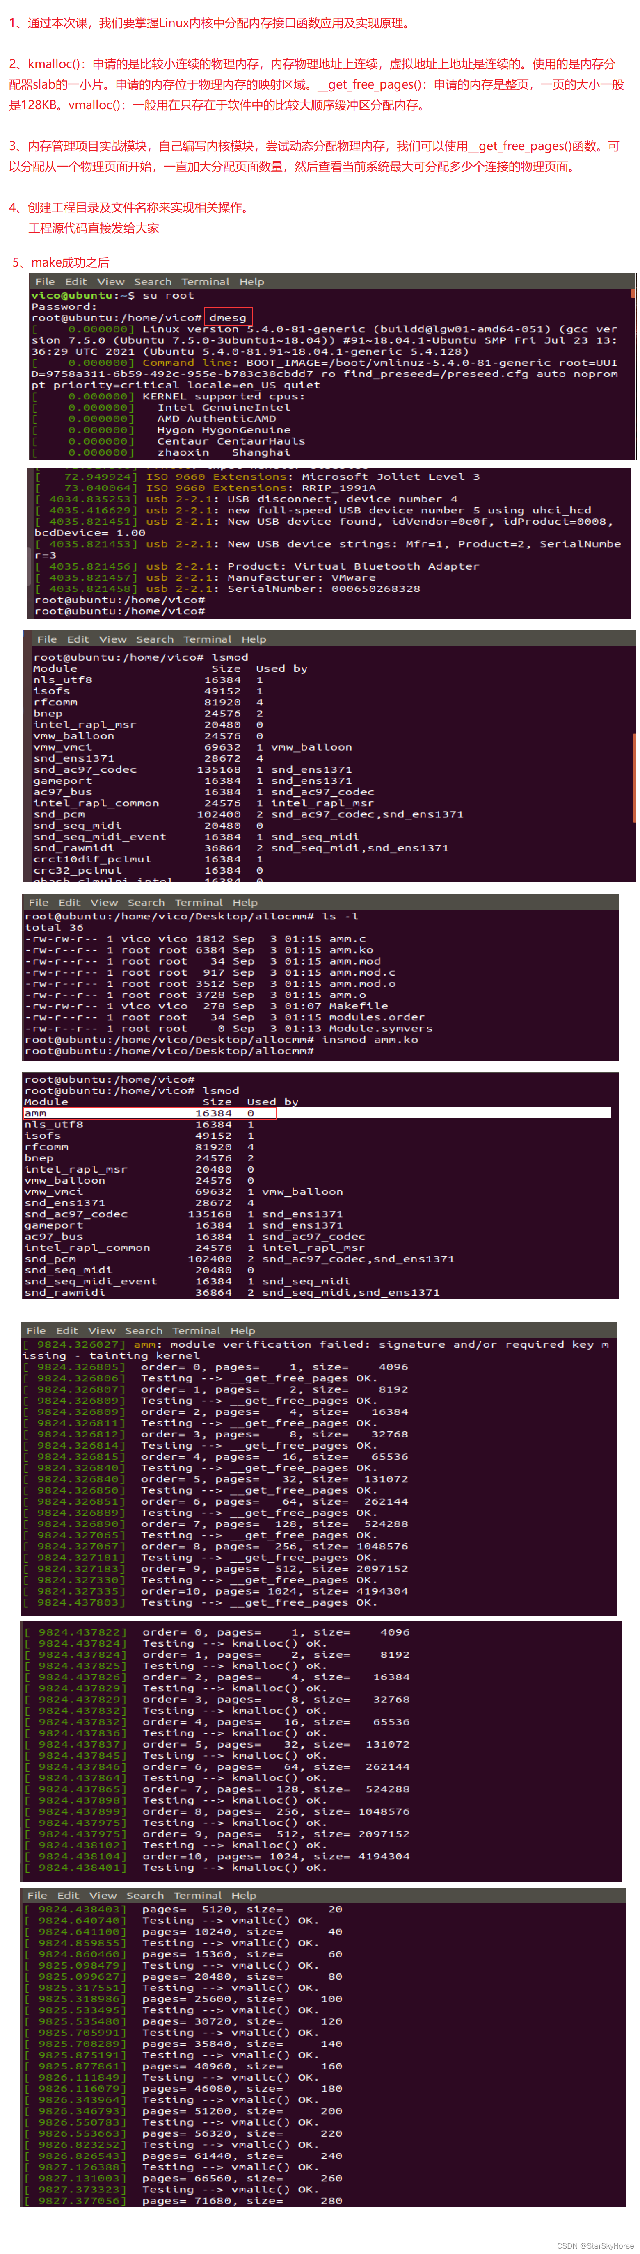Click 'Microsoft Joliet Level 3' text
Image resolution: width=640 pixels, height=2254 pixels.
(x=391, y=477)
